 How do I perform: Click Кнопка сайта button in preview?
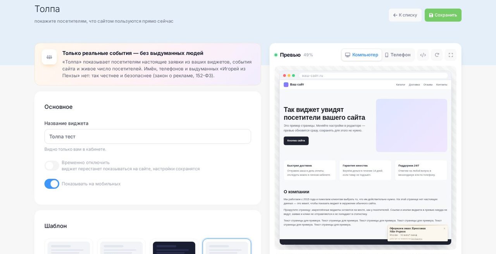[x=296, y=141]
